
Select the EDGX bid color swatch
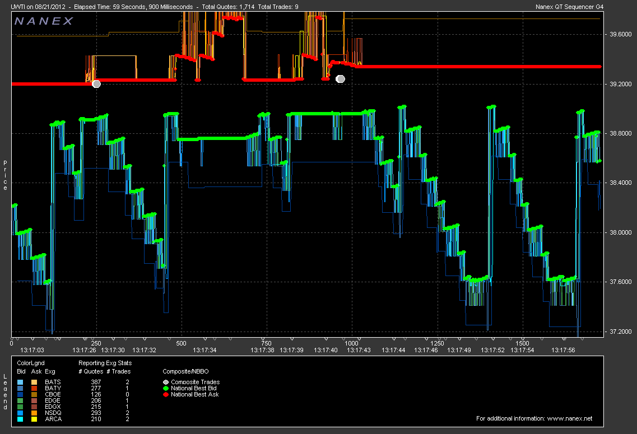(20, 407)
